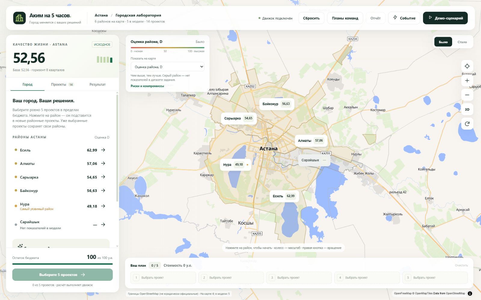This screenshot has height=300, width=481.
Task: Click the Отчёт button
Action: (x=375, y=18)
